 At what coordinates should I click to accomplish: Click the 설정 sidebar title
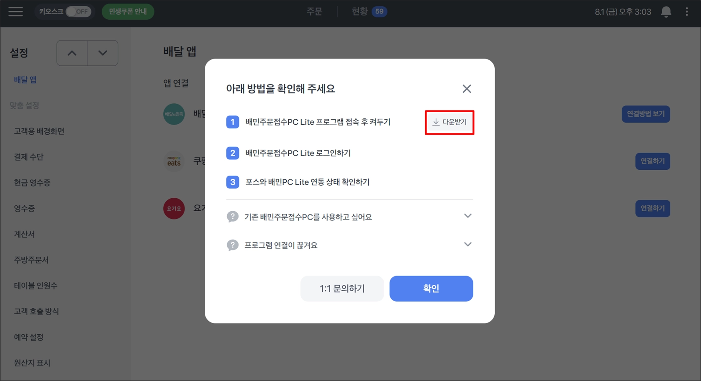[x=19, y=53]
